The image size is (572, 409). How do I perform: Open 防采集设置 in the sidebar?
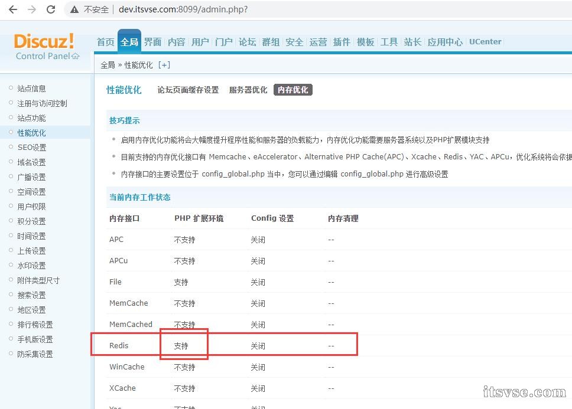35,354
